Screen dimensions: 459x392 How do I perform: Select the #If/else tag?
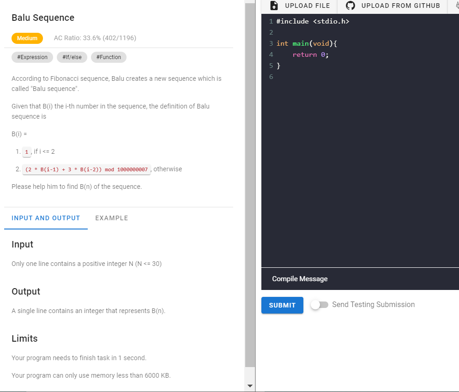[x=72, y=57]
